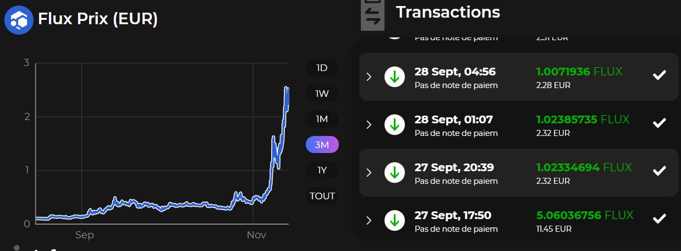The width and height of the screenshot is (681, 251).
Task: Expand the 28 Sept, 04:56 transaction
Action: tap(369, 77)
